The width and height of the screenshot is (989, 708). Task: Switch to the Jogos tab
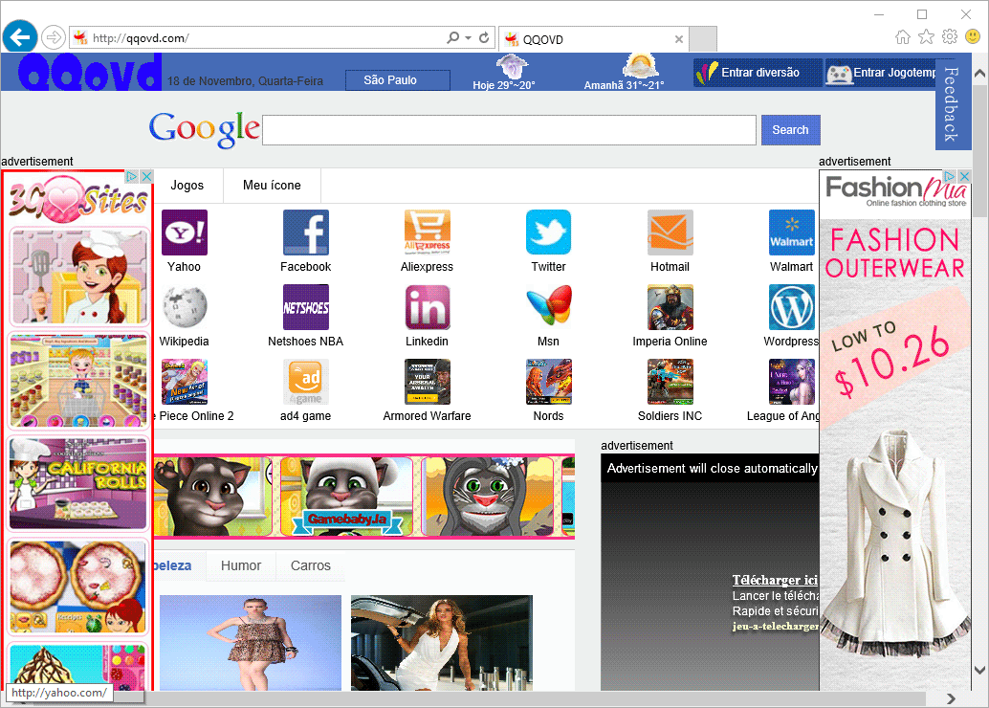[187, 185]
